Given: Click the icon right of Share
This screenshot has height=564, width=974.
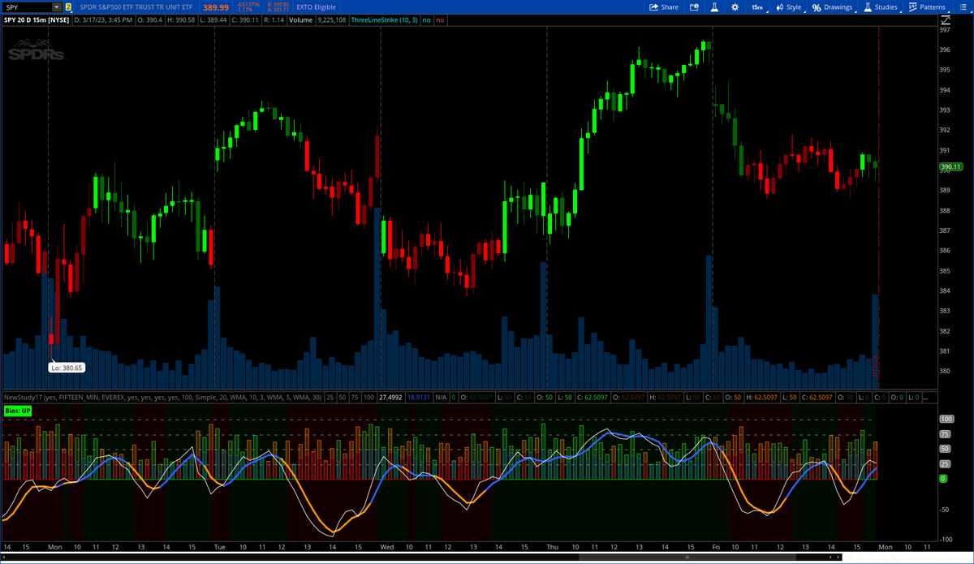Looking at the screenshot, I should [695, 7].
